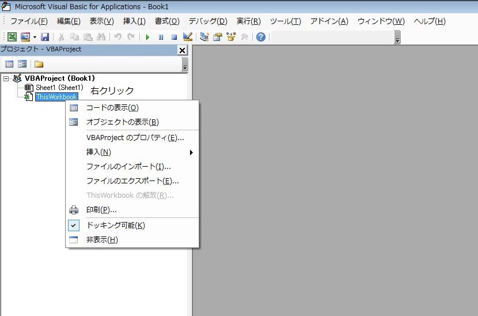Click the Break pause icon
The image size is (478, 316).
tap(161, 37)
